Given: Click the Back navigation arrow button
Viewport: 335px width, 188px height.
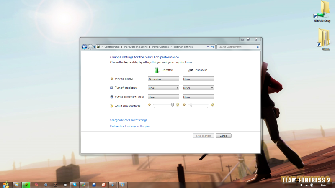Looking at the screenshot, I should (85, 47).
